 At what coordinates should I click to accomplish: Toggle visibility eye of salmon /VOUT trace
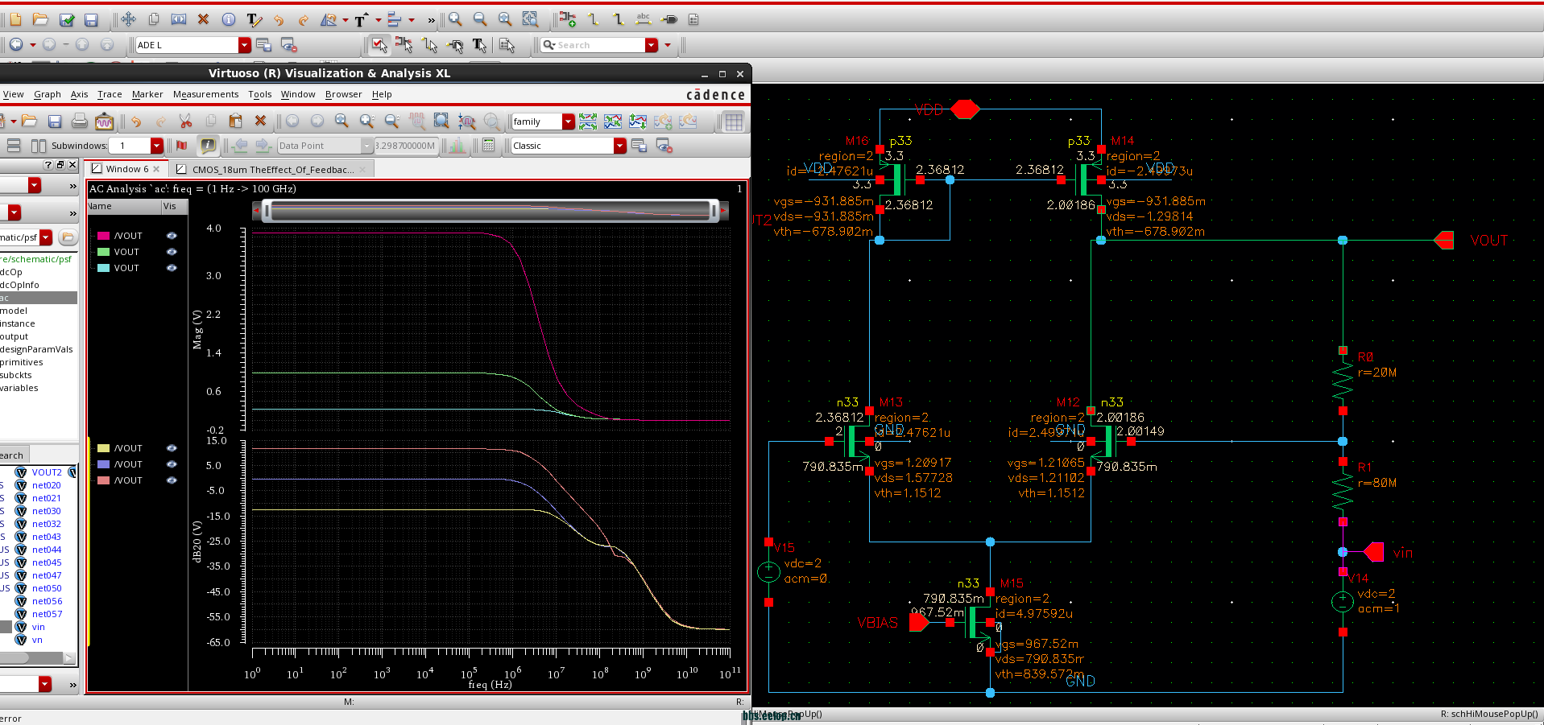coord(172,480)
